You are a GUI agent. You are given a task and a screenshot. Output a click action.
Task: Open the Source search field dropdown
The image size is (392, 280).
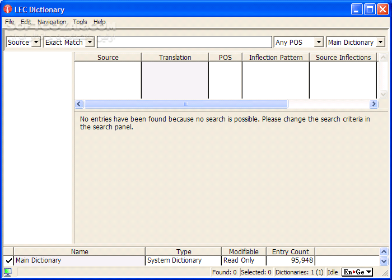[36, 43]
